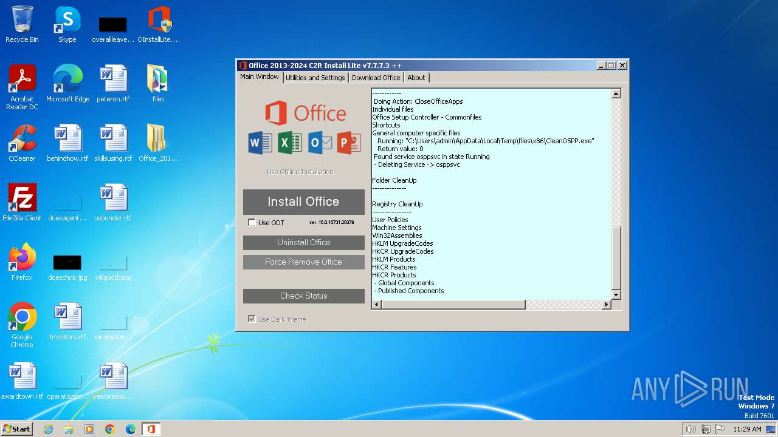Click the 'Return value: 0' log line
778x437 pixels.
point(400,149)
